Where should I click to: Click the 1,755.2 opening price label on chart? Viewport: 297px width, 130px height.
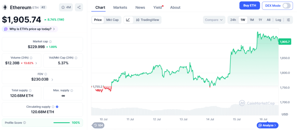97,87
